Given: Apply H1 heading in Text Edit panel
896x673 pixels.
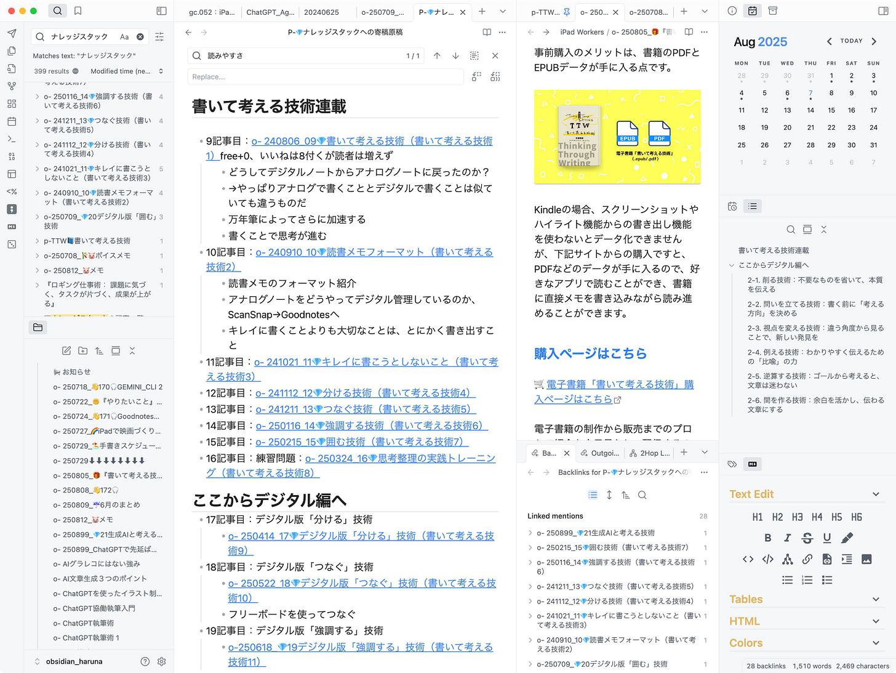Looking at the screenshot, I should 758,517.
